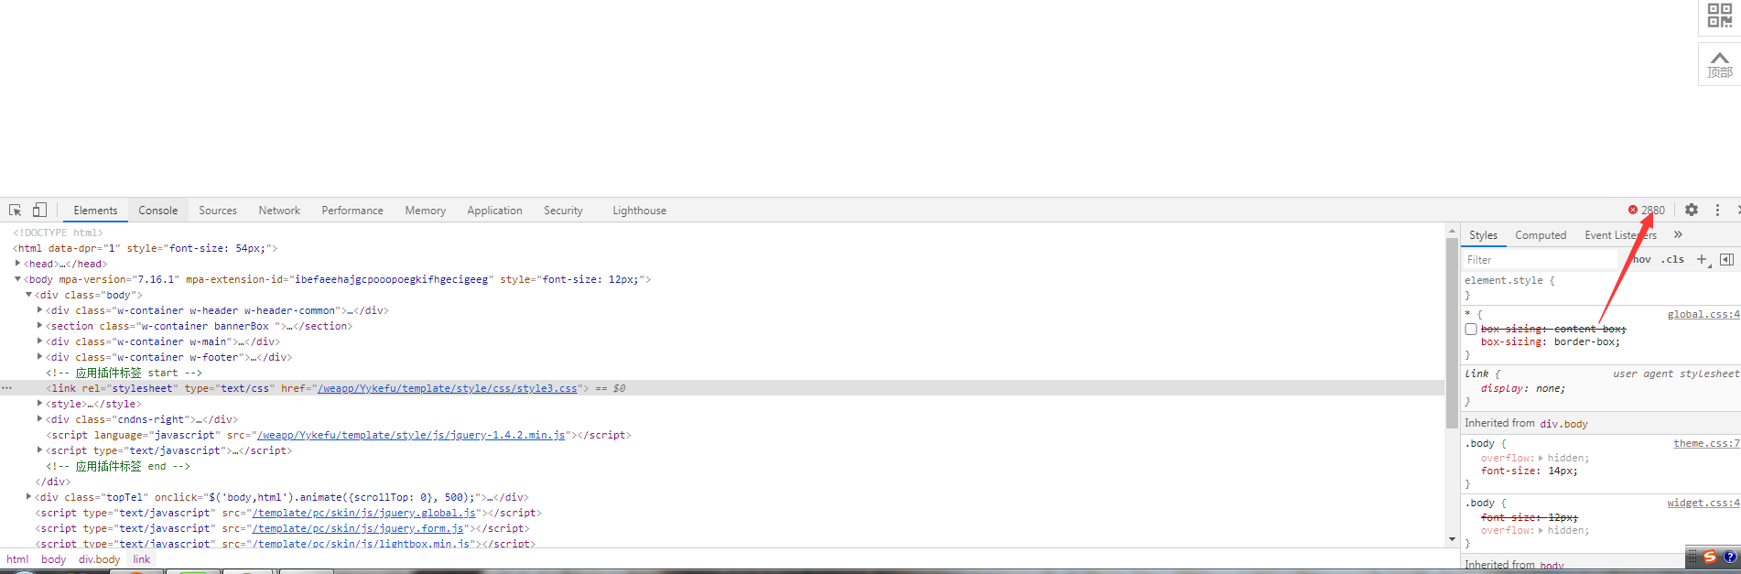Toggle the device toolbar icon
The width and height of the screenshot is (1741, 574).
pos(39,210)
